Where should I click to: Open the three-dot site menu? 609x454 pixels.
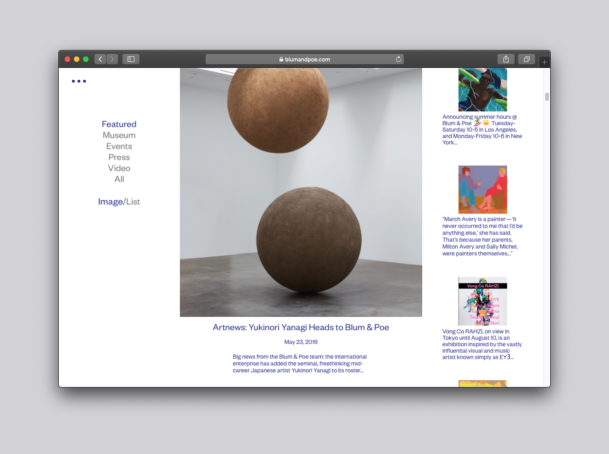point(79,81)
